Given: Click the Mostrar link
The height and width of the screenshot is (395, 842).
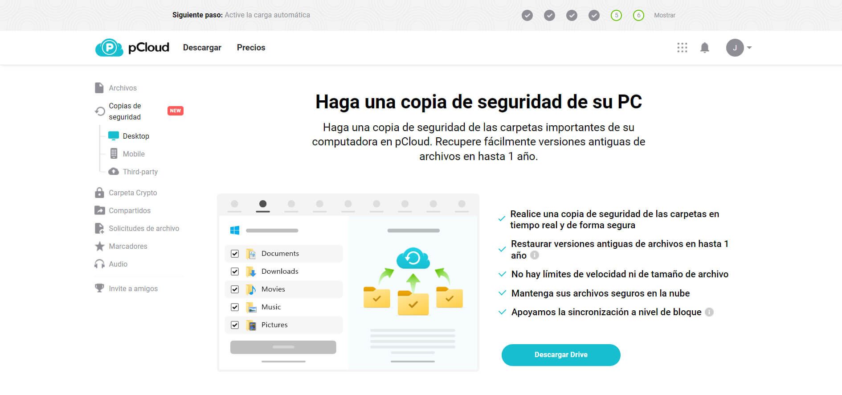Looking at the screenshot, I should 664,15.
